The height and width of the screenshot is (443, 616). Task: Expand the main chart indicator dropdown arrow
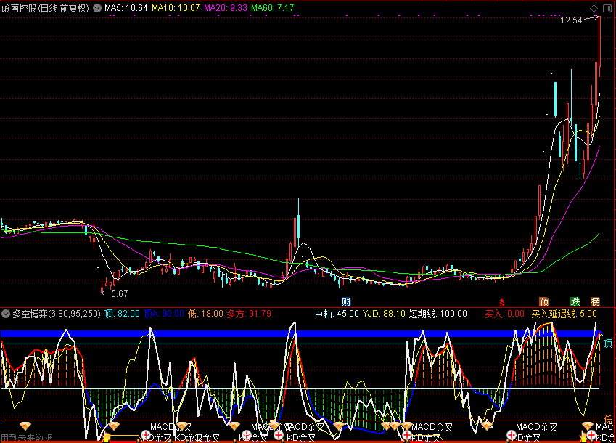pos(97,8)
